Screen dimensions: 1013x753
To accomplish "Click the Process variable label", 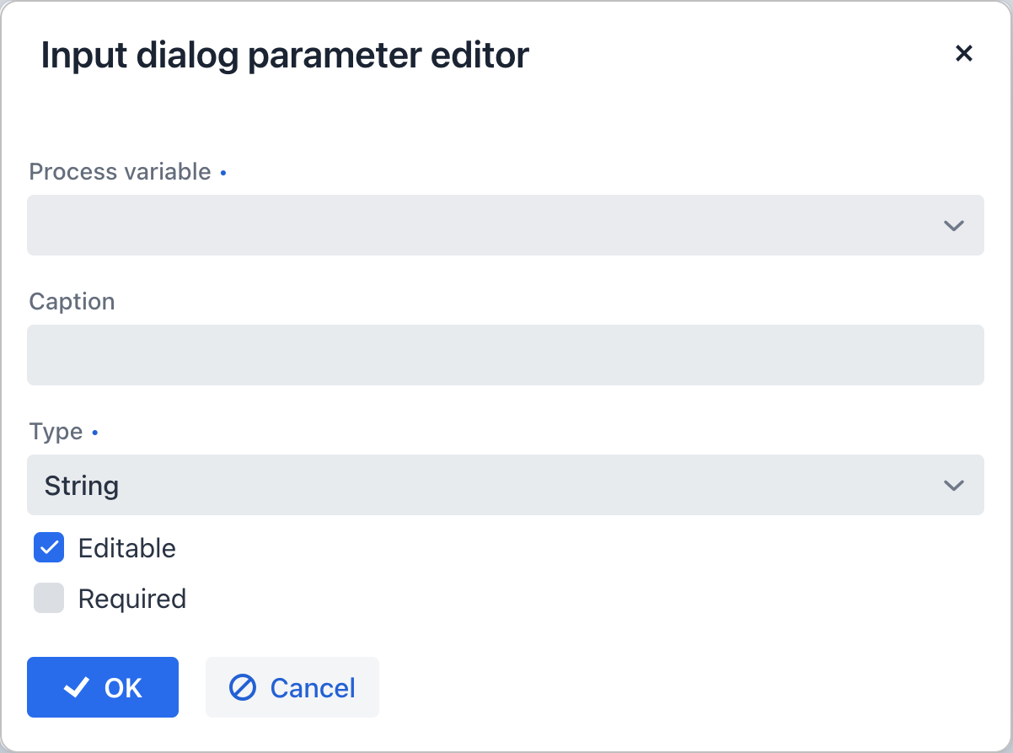I will tap(120, 171).
